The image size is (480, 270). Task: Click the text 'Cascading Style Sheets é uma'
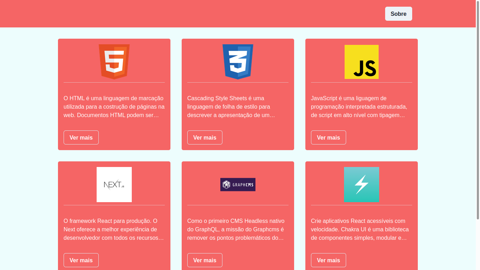226,98
